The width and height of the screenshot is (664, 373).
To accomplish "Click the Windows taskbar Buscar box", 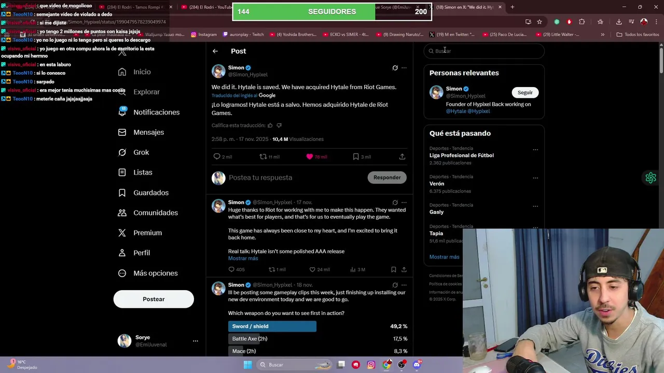I will click(x=294, y=365).
